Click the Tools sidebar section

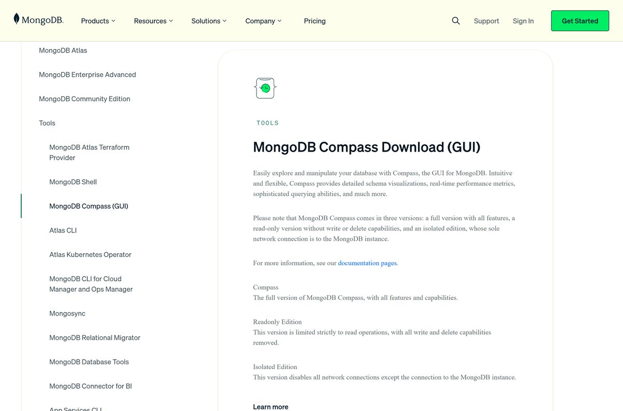click(47, 123)
